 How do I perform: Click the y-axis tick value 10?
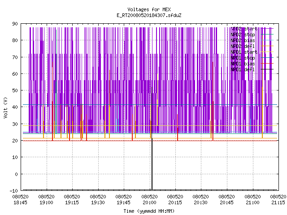pyautogui.click(x=15, y=157)
